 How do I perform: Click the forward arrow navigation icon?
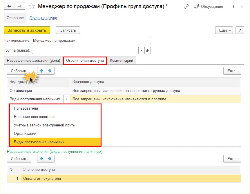click(20, 6)
